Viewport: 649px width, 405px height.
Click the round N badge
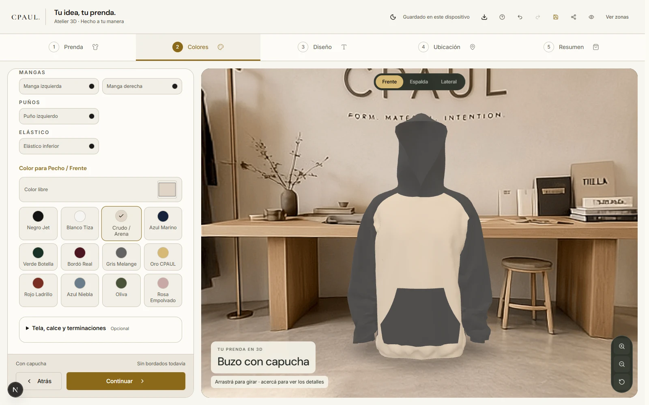15,390
